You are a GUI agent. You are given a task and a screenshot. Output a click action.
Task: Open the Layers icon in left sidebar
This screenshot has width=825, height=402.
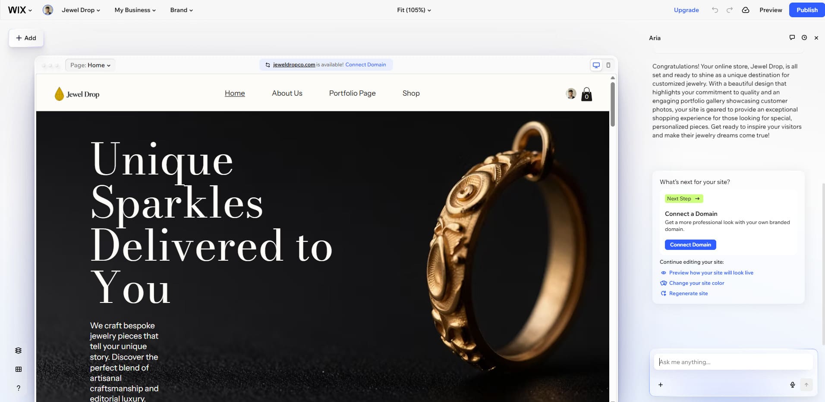pos(18,350)
